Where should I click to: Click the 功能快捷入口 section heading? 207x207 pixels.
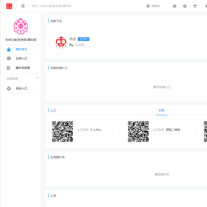59,68
